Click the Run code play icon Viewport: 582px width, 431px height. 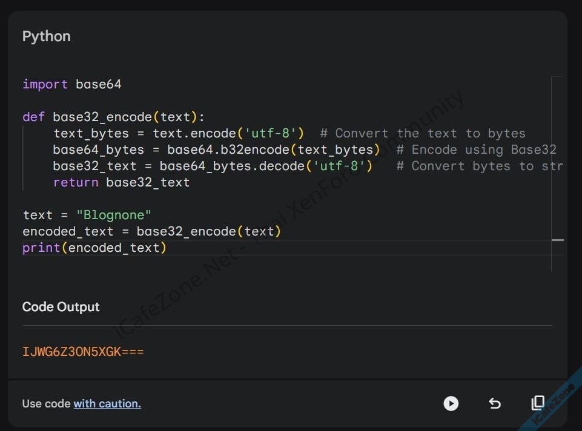click(451, 403)
